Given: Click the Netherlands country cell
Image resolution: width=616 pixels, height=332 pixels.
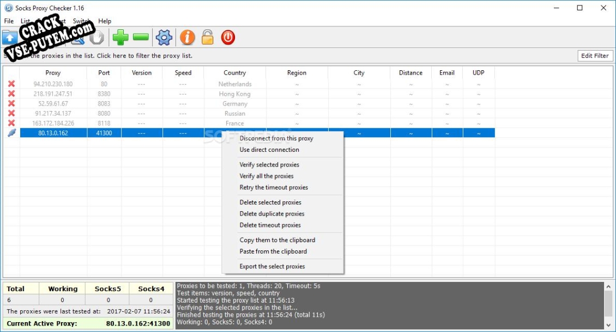Looking at the screenshot, I should [235, 84].
